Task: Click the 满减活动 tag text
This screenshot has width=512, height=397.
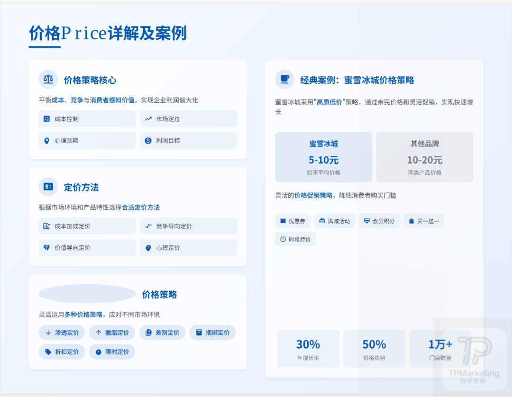Action: [x=339, y=221]
